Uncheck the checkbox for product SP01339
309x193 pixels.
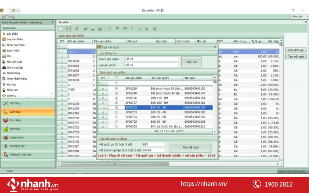(x=117, y=88)
